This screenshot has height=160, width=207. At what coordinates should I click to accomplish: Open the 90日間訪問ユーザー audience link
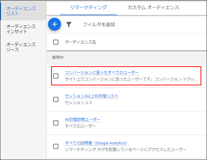pyautogui.click(x=82, y=120)
